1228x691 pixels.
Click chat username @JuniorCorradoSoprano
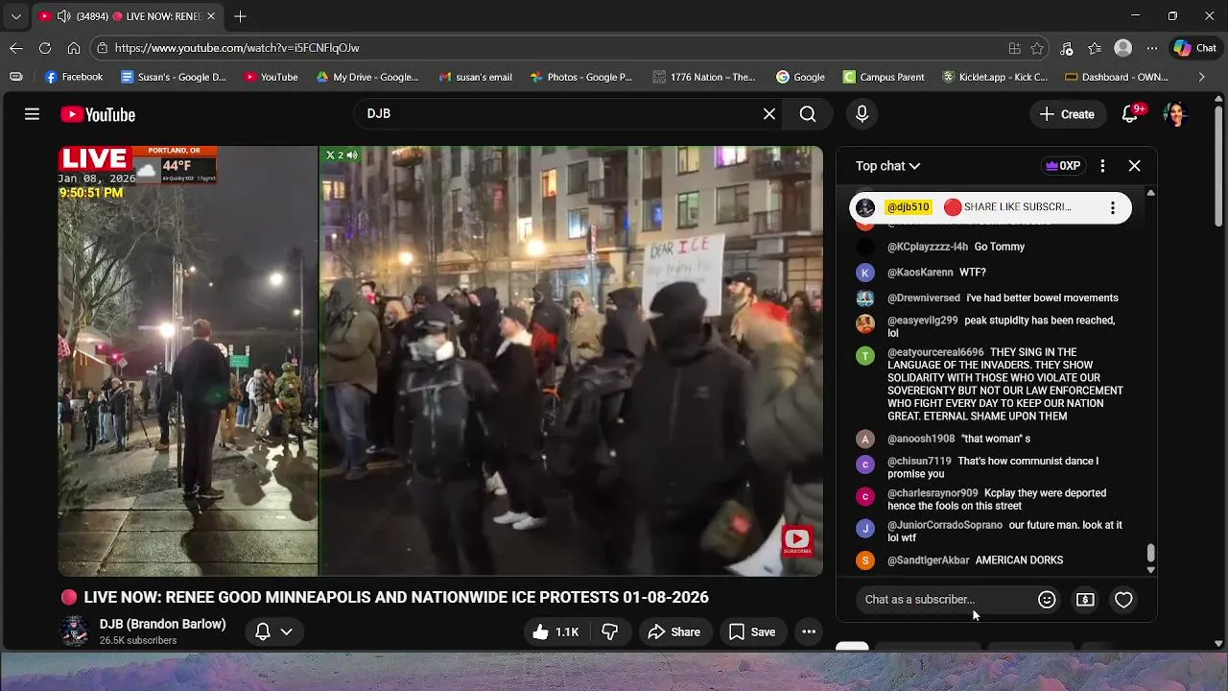point(945,525)
